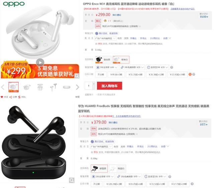This screenshot has height=188, width=214.
Task: Select the third OPPO product thumbnail
Action: 40,87
